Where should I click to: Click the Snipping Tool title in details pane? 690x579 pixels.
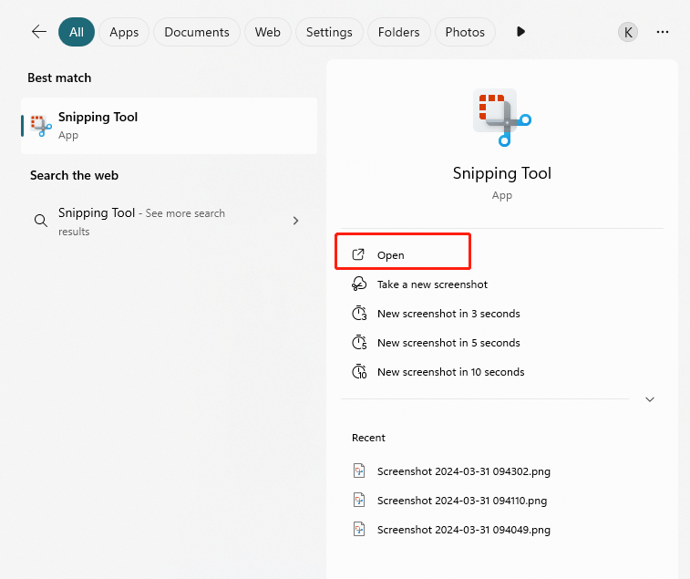tap(502, 173)
